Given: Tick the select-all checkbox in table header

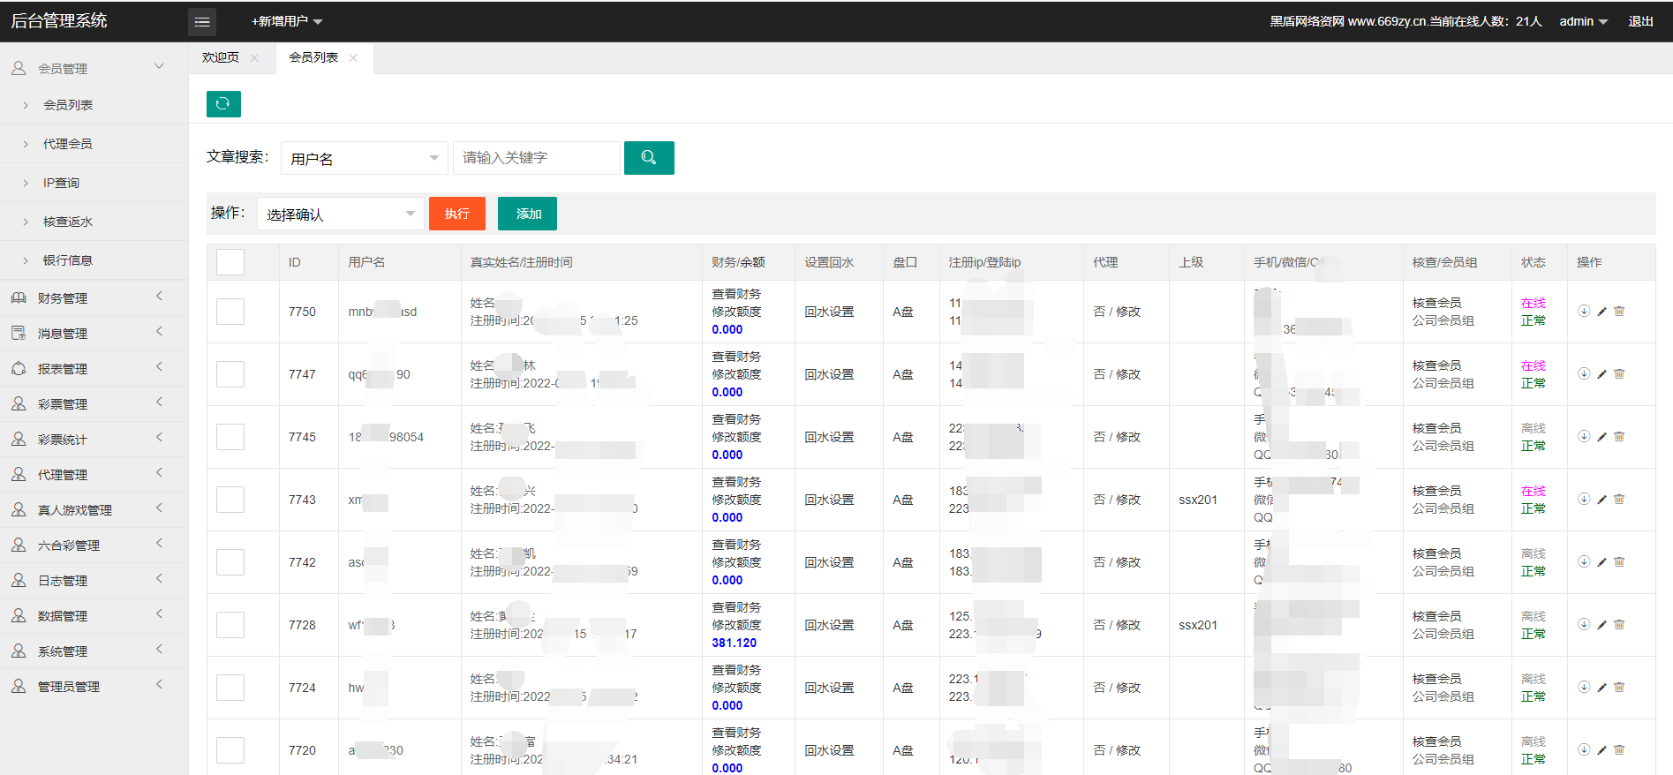Looking at the screenshot, I should point(230,262).
